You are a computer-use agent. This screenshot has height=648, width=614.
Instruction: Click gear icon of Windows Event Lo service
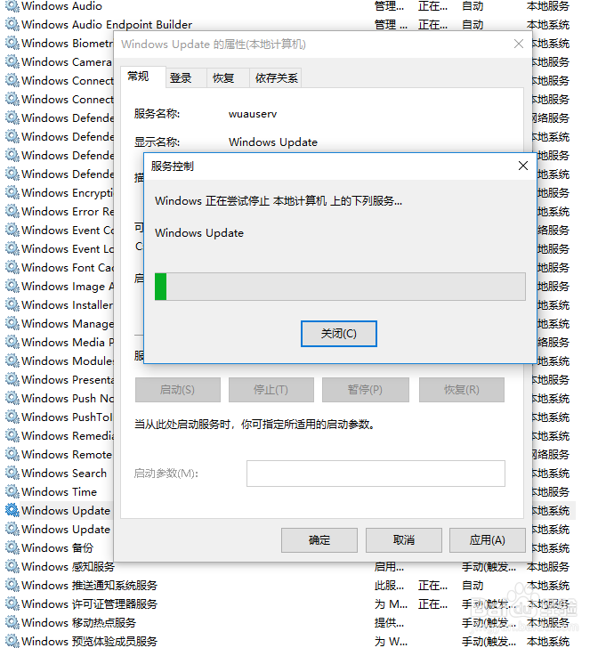[12, 249]
